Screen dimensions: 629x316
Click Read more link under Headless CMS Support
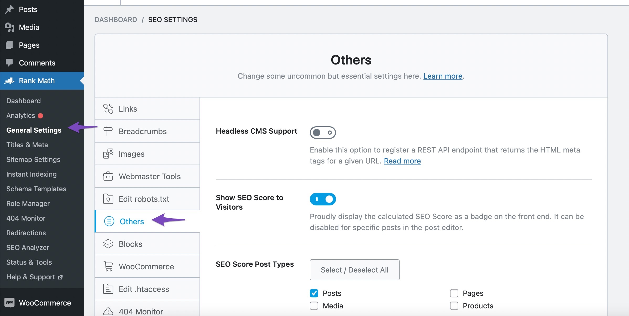tap(402, 161)
